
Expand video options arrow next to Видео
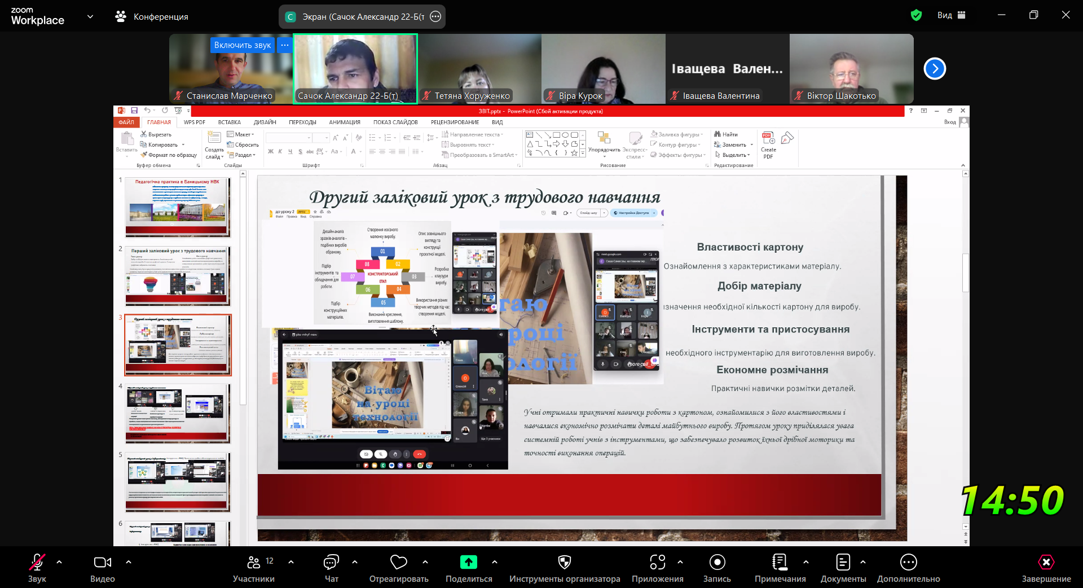coord(129,562)
